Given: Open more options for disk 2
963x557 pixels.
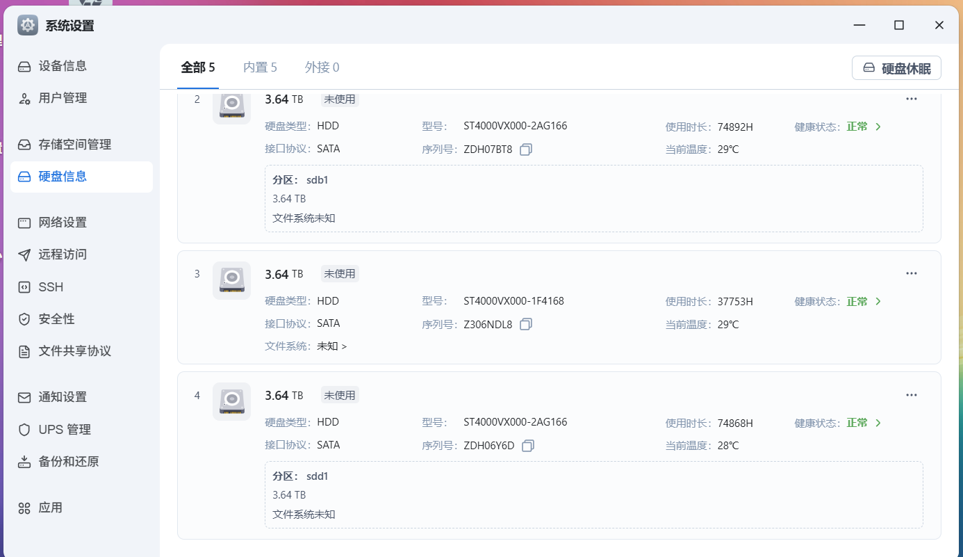Looking at the screenshot, I should (x=912, y=99).
